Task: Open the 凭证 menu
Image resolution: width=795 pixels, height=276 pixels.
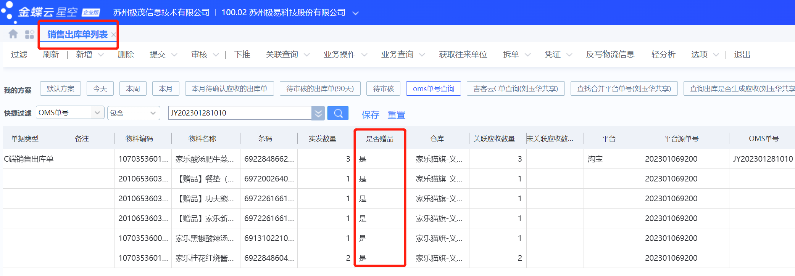Action: (x=558, y=55)
